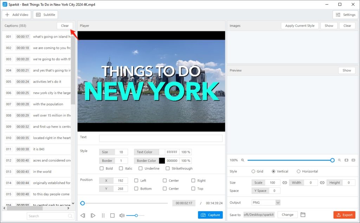Open the Subtitle CC tool
The width and height of the screenshot is (360, 223).
[x=45, y=15]
